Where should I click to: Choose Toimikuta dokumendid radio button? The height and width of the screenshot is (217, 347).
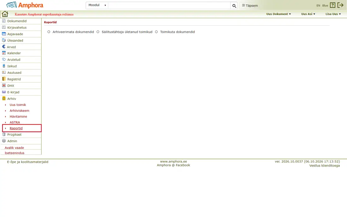click(156, 32)
